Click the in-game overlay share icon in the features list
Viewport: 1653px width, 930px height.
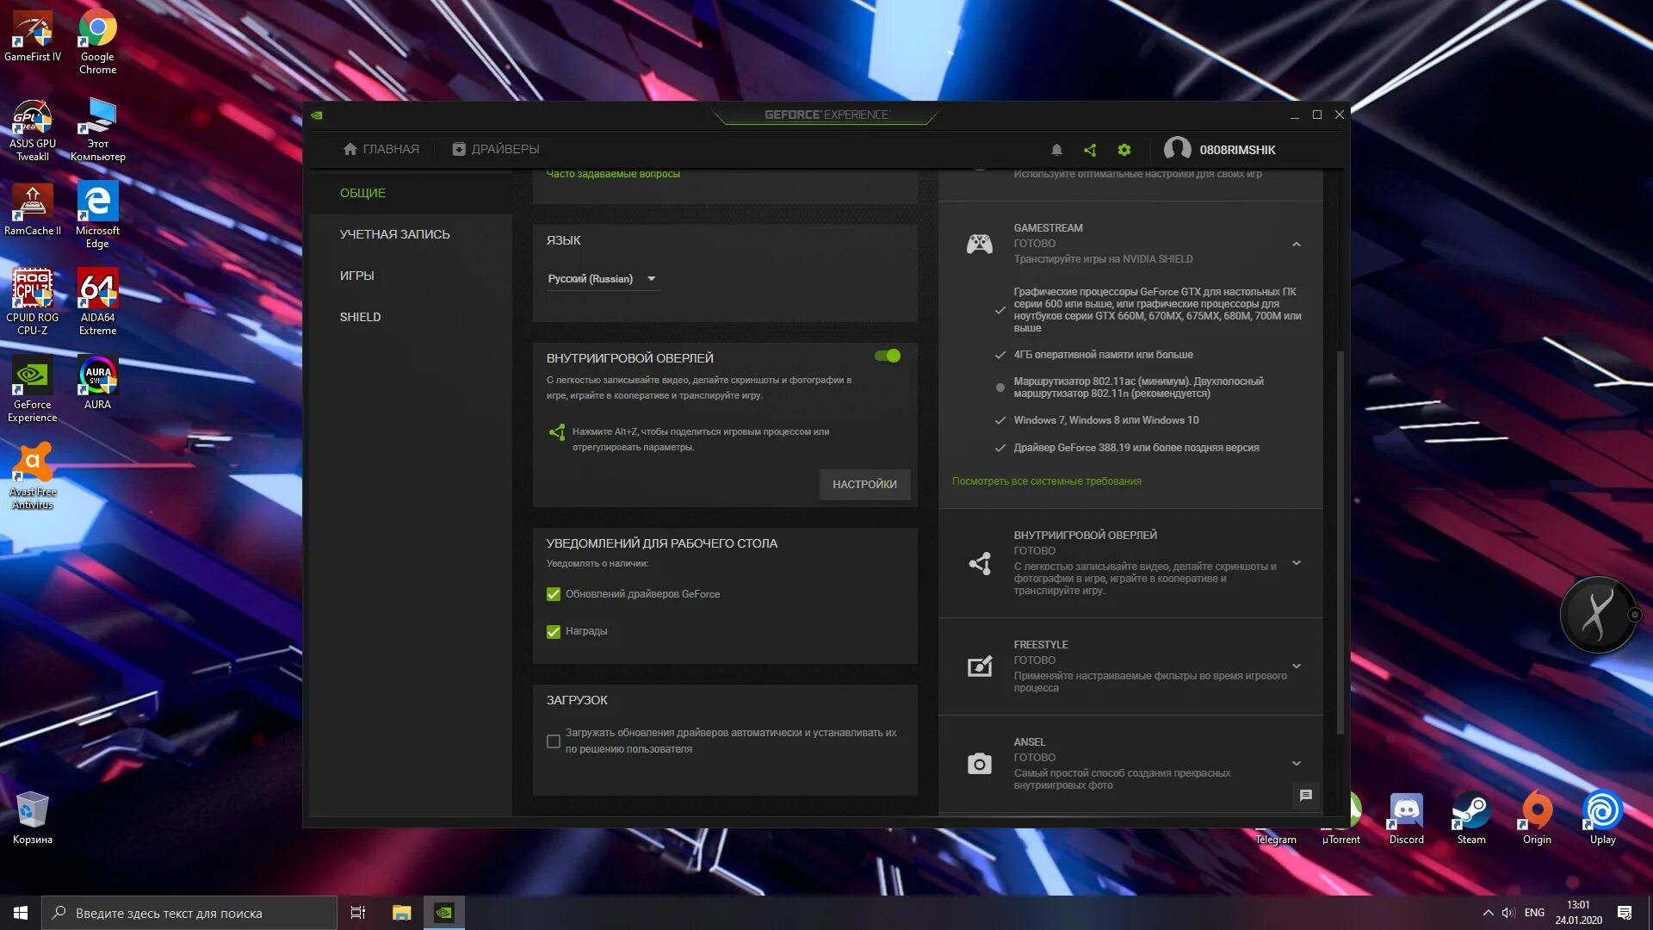click(980, 563)
